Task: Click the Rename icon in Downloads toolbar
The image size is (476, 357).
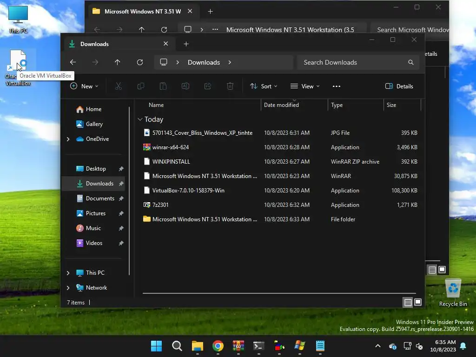Action: coord(185,86)
